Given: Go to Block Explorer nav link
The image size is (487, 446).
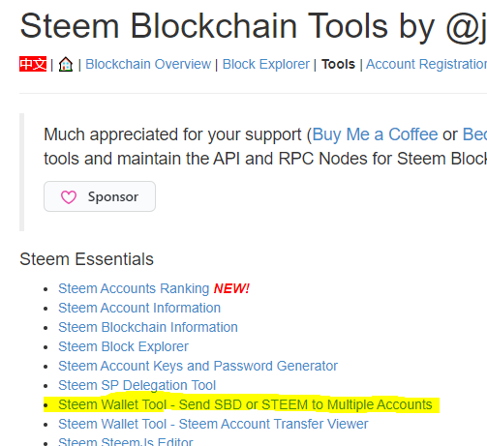Looking at the screenshot, I should 266,64.
